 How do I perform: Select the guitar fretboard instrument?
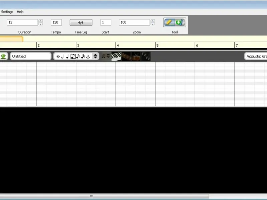(126, 56)
